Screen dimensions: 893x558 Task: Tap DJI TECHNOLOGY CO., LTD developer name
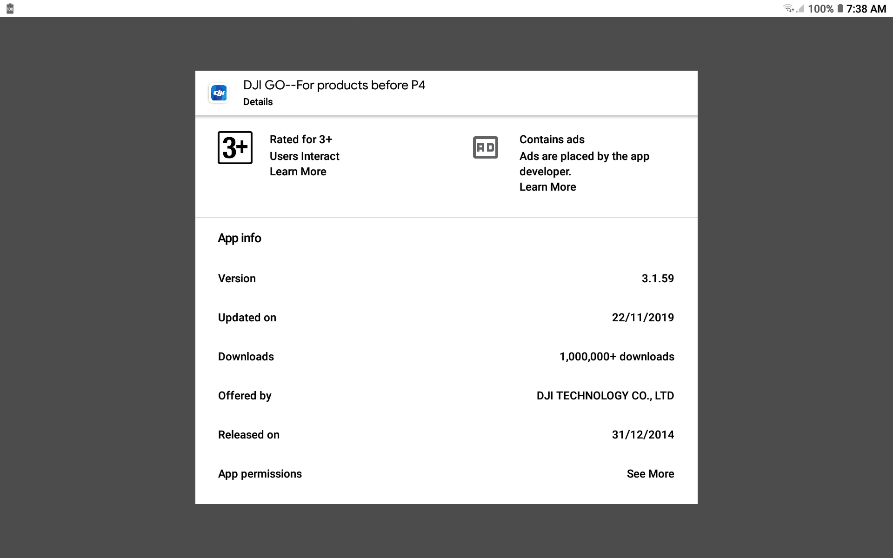[x=605, y=396]
